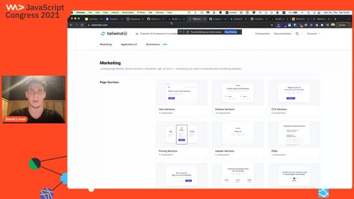Open the Edit menu
The image size is (354, 199).
97,13
